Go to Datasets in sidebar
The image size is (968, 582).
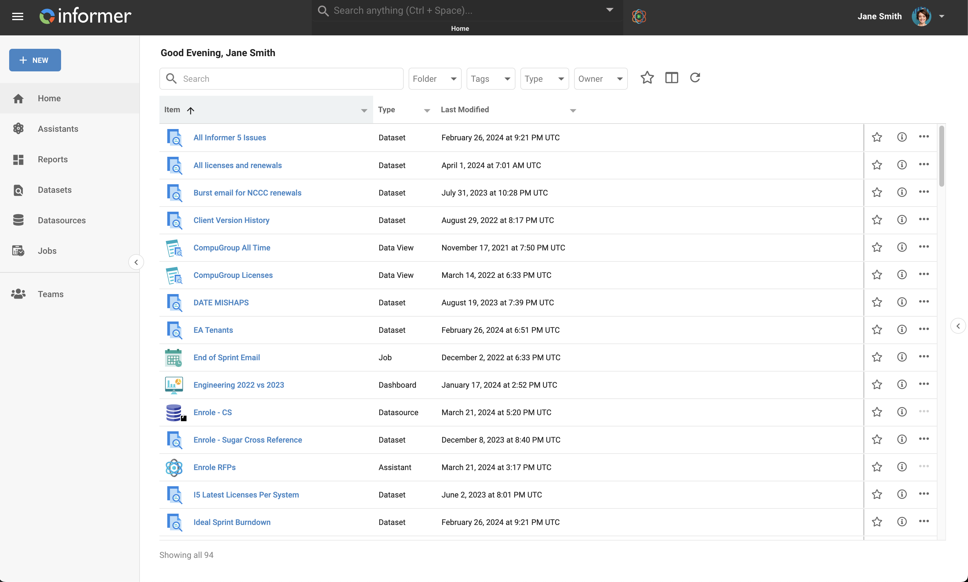[55, 190]
